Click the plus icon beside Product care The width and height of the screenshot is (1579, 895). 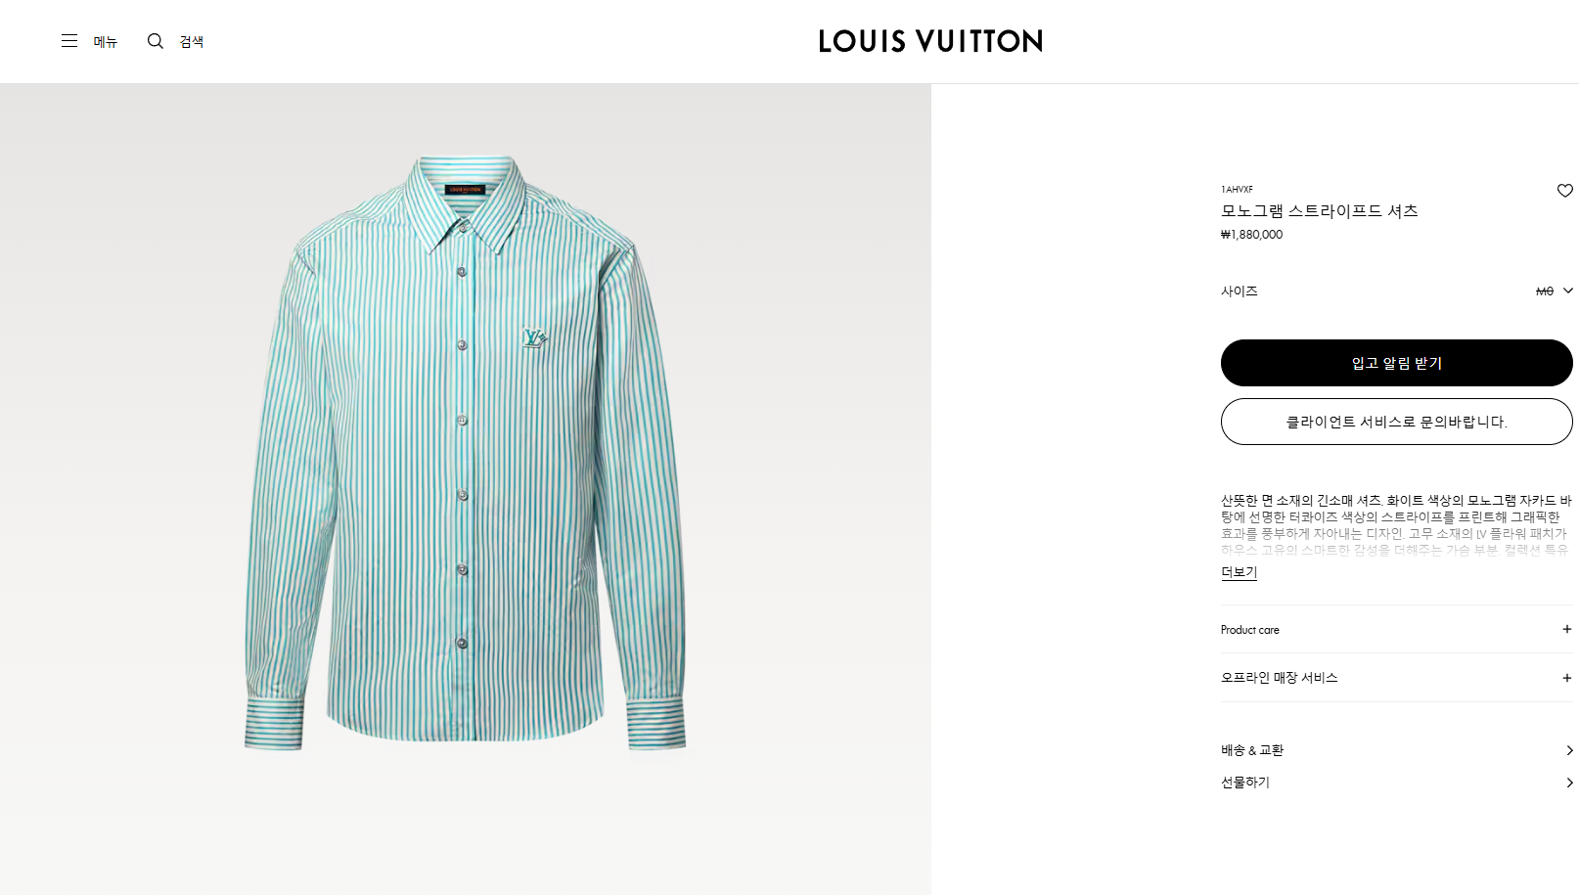1566,629
